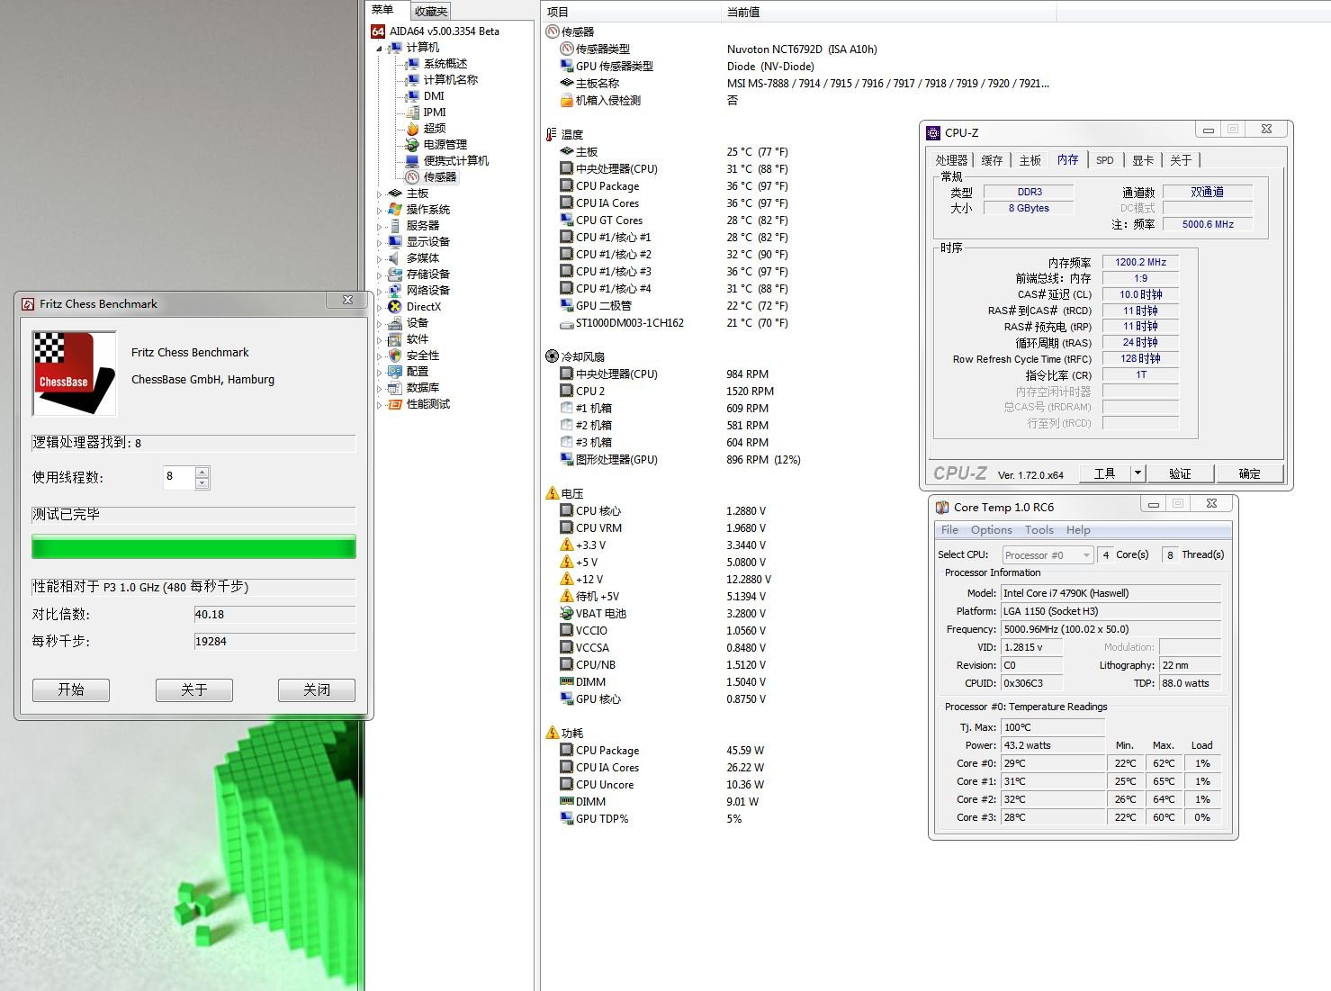Expand the 操作系统 tree node

coord(380,210)
